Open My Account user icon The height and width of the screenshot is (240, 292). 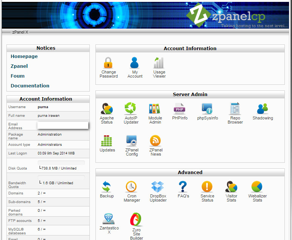(x=134, y=63)
